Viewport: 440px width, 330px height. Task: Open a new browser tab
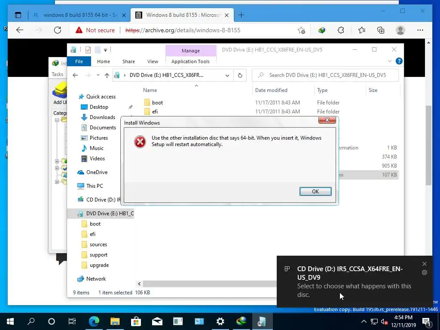(241, 15)
